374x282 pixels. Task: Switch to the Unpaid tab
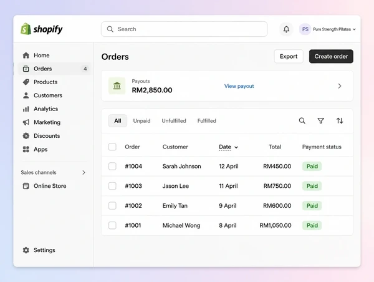point(141,121)
